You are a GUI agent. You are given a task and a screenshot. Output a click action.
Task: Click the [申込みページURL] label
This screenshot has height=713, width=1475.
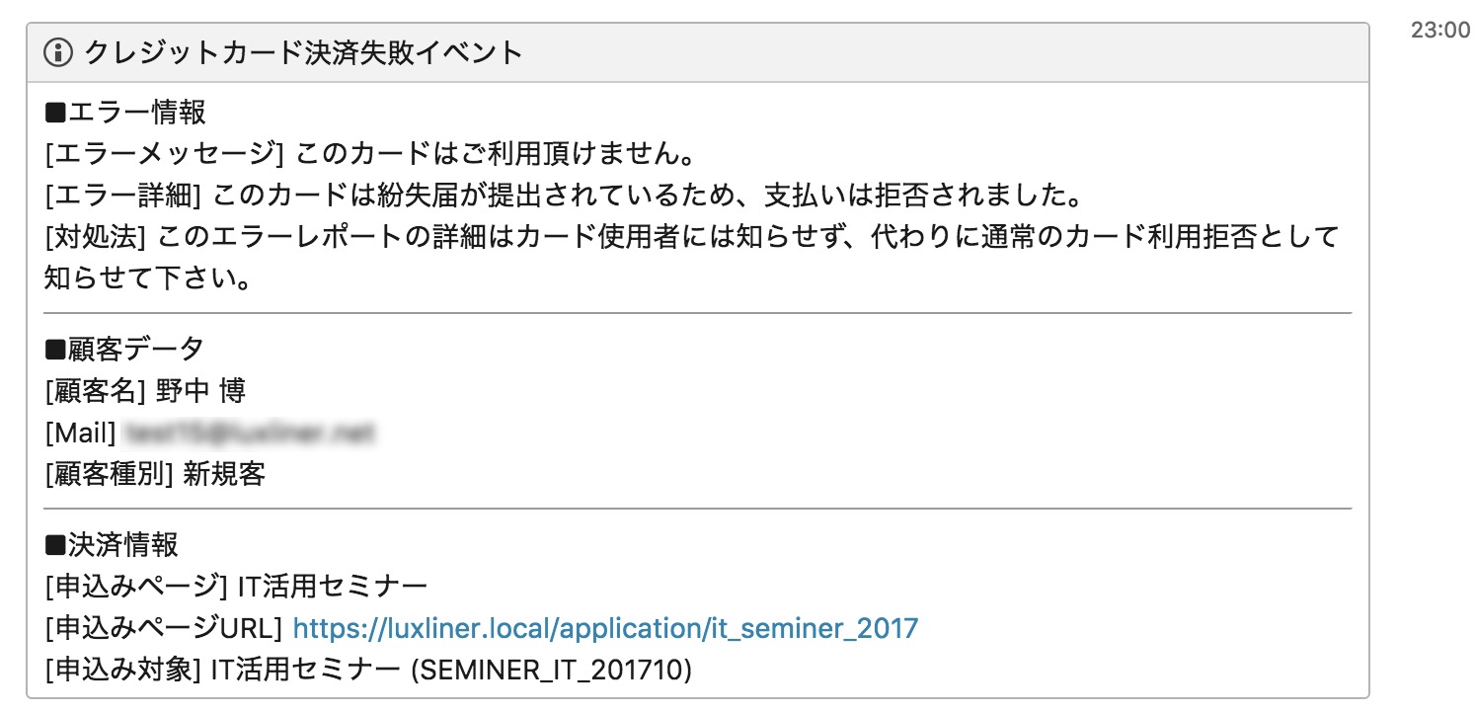pyautogui.click(x=164, y=628)
